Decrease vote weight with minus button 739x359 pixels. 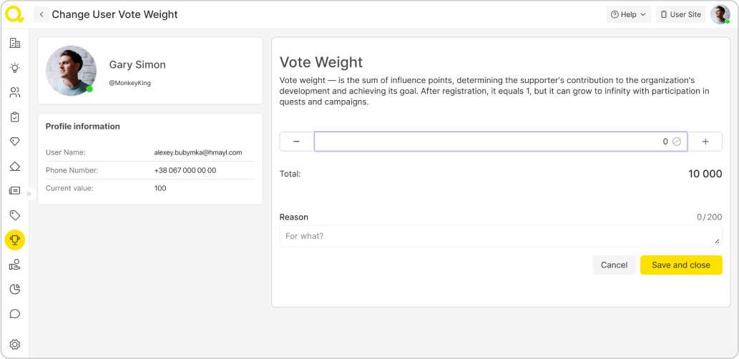click(296, 142)
